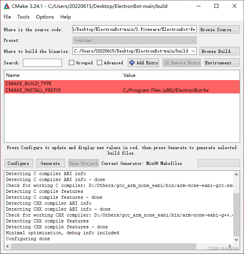Select the CMAKE_BUILD_TYPE row

(x=122, y=84)
